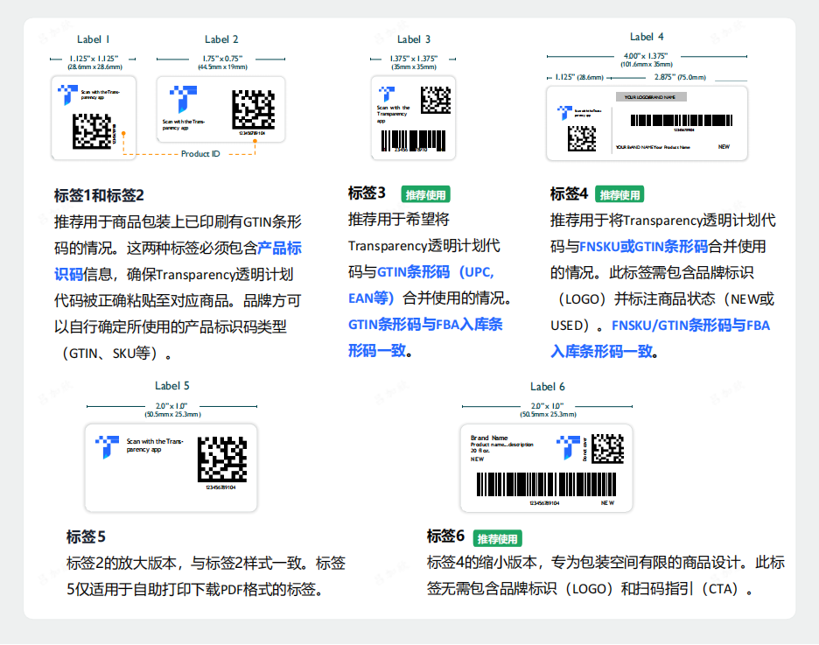Click the 推荐使用 badge next to 标签4

click(x=619, y=194)
